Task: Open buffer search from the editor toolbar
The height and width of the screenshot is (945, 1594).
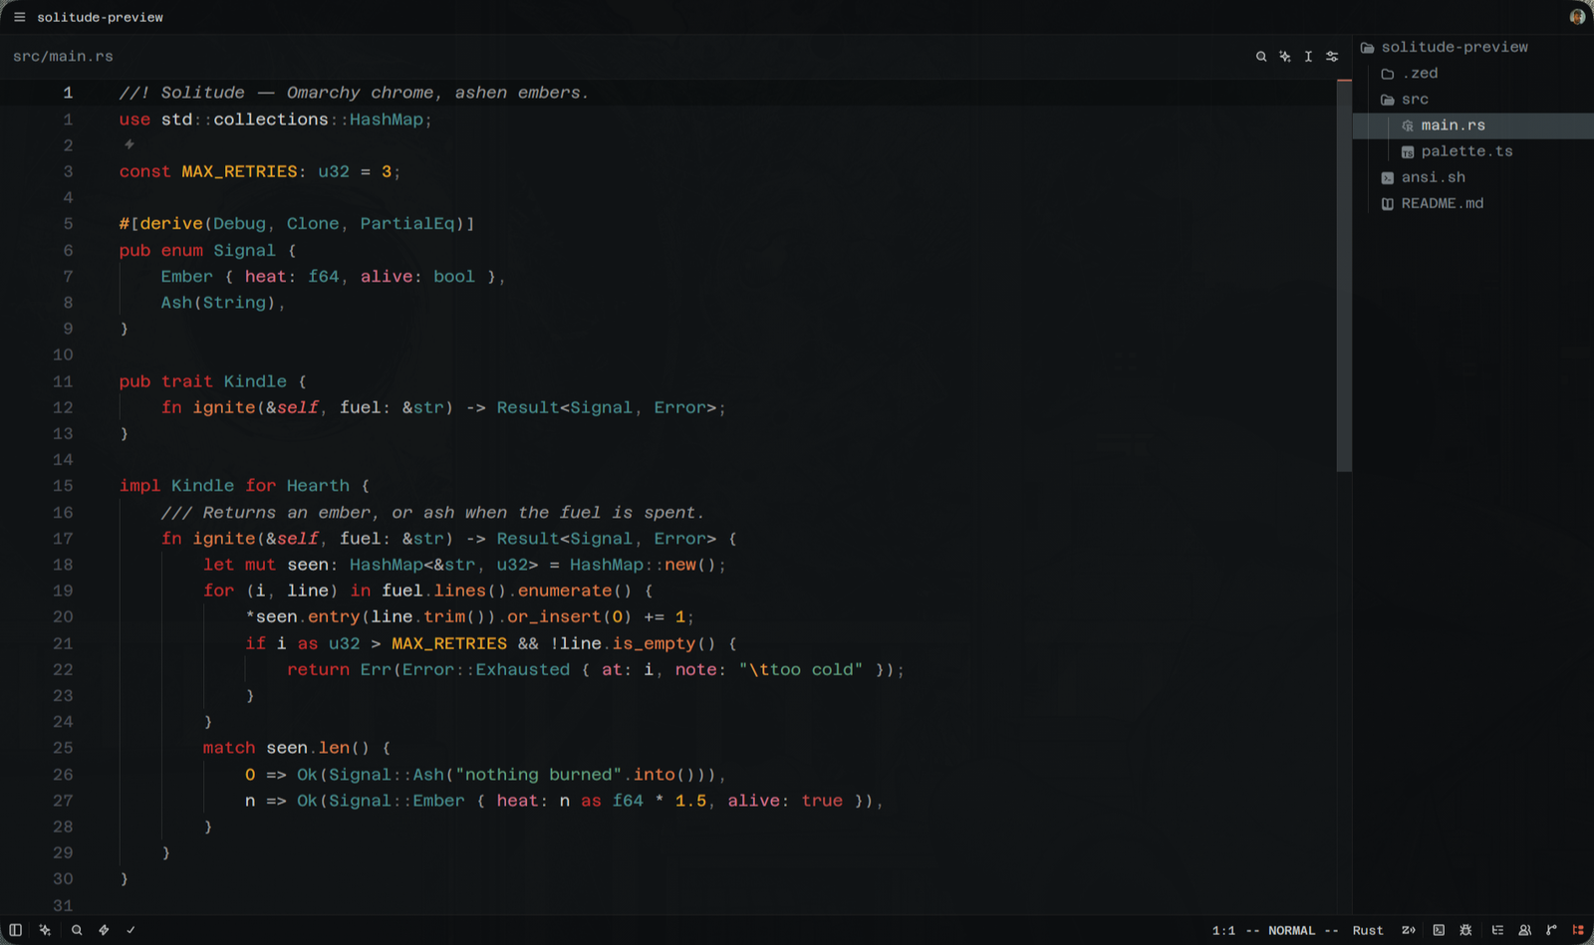Action: 1261,57
